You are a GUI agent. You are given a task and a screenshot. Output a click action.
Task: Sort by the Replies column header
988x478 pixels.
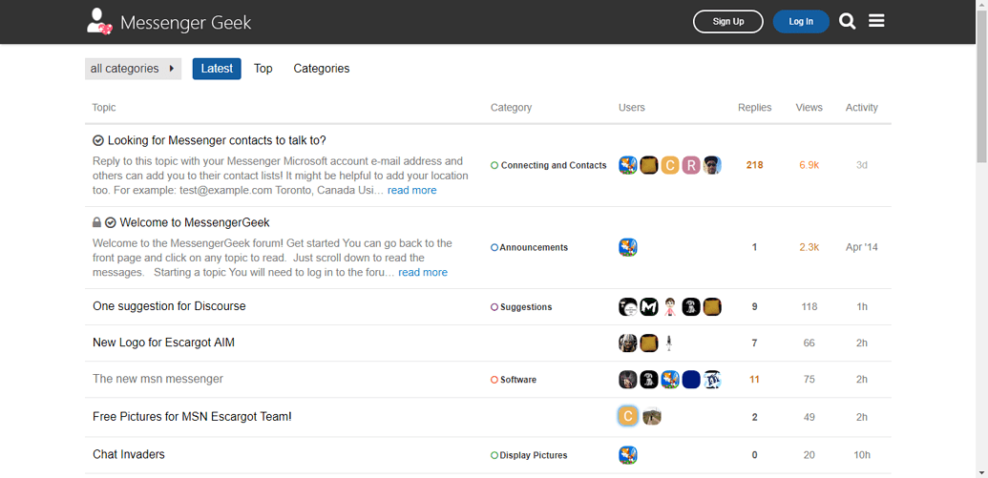coord(755,108)
